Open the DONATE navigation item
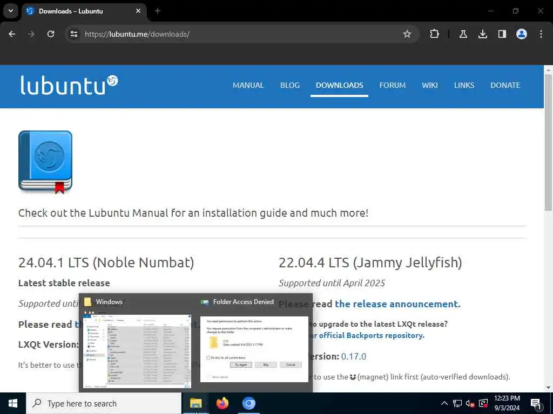Image resolution: width=553 pixels, height=414 pixels. tap(505, 85)
